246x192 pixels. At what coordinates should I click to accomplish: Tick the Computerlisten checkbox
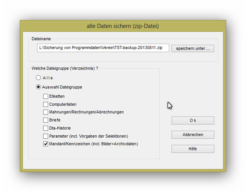46,104
